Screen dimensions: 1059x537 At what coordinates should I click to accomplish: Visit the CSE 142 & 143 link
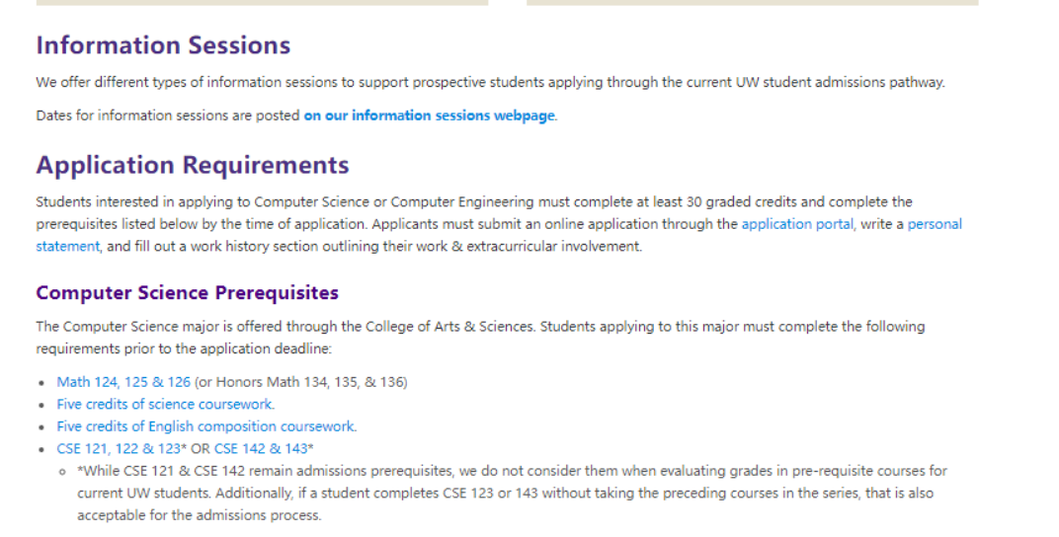pyautogui.click(x=261, y=448)
